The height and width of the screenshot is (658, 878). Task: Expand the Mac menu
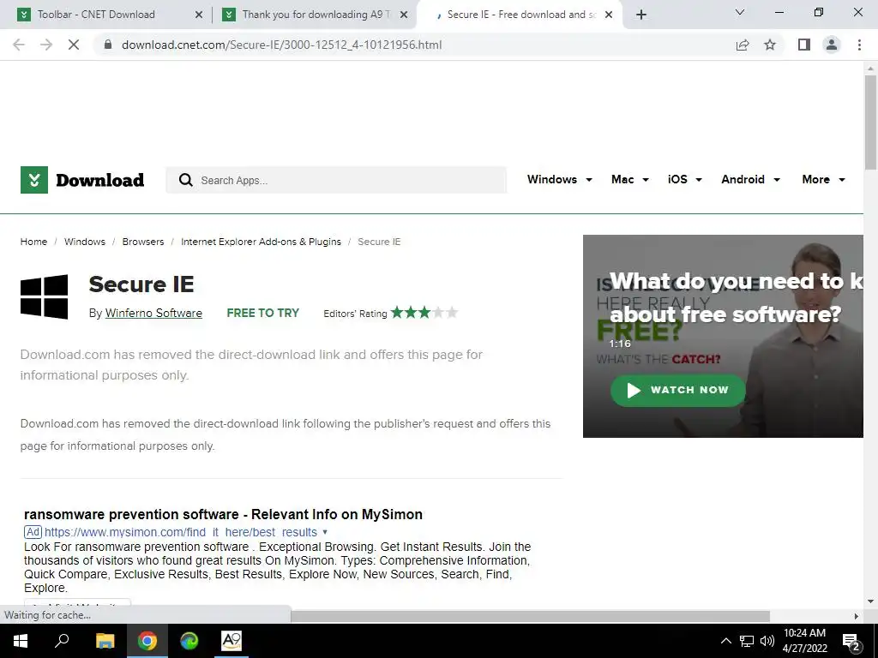(x=630, y=179)
